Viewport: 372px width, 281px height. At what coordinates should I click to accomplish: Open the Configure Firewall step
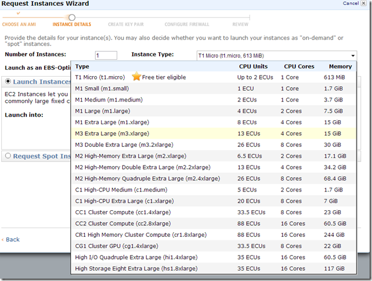tap(187, 24)
